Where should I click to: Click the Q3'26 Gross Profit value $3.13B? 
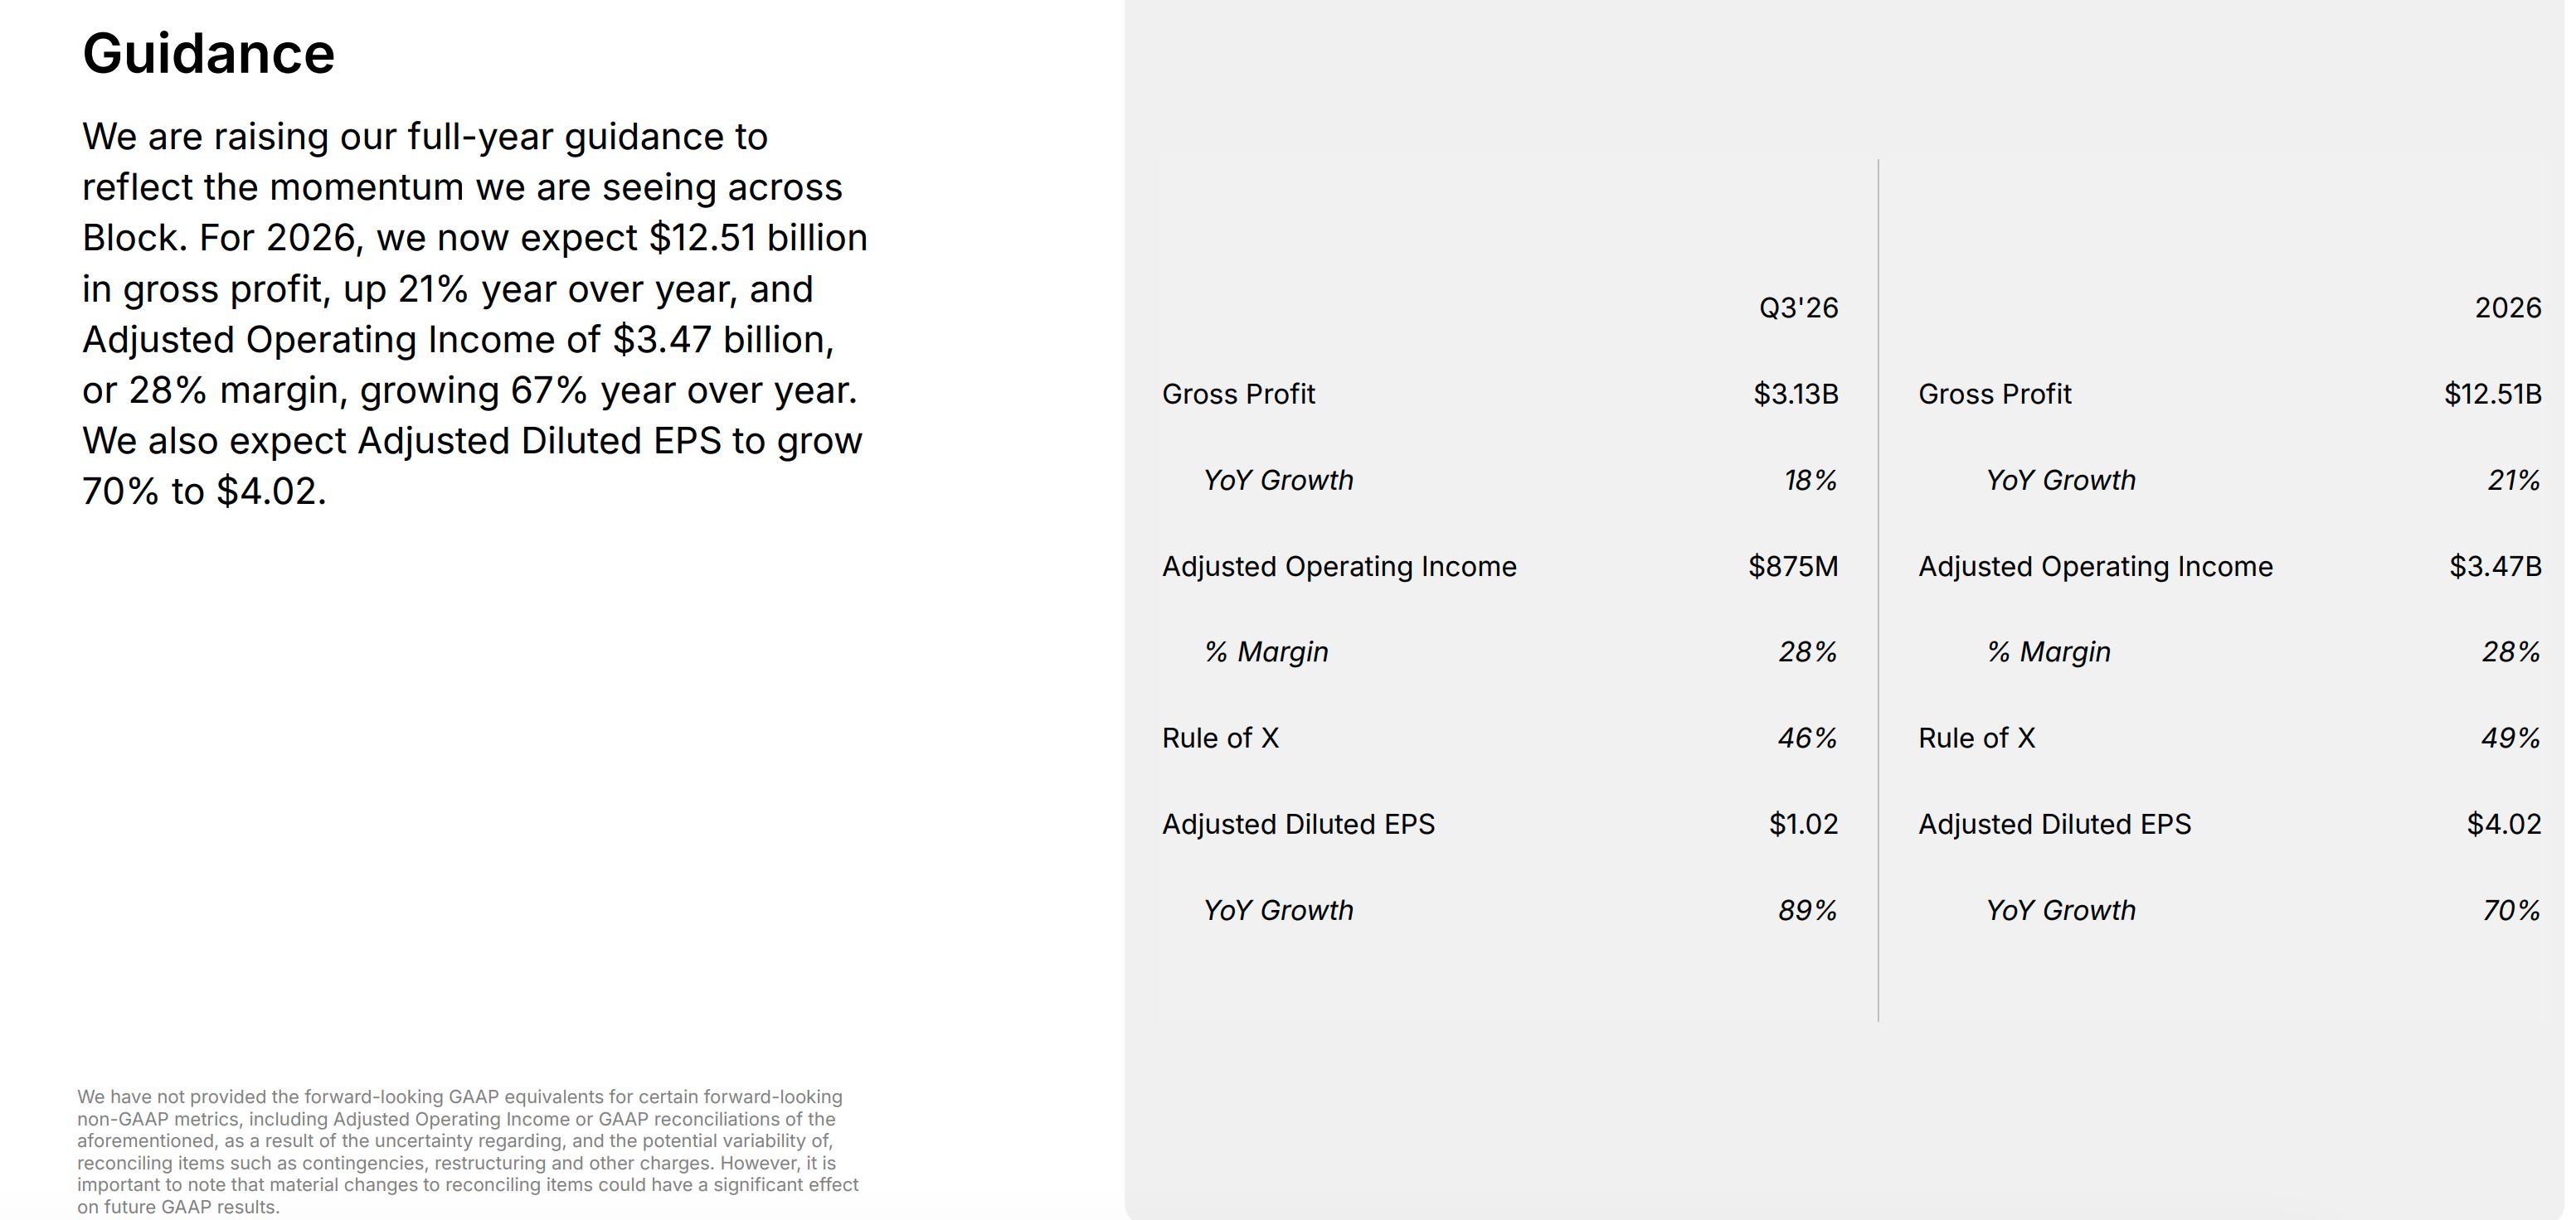click(x=1795, y=394)
